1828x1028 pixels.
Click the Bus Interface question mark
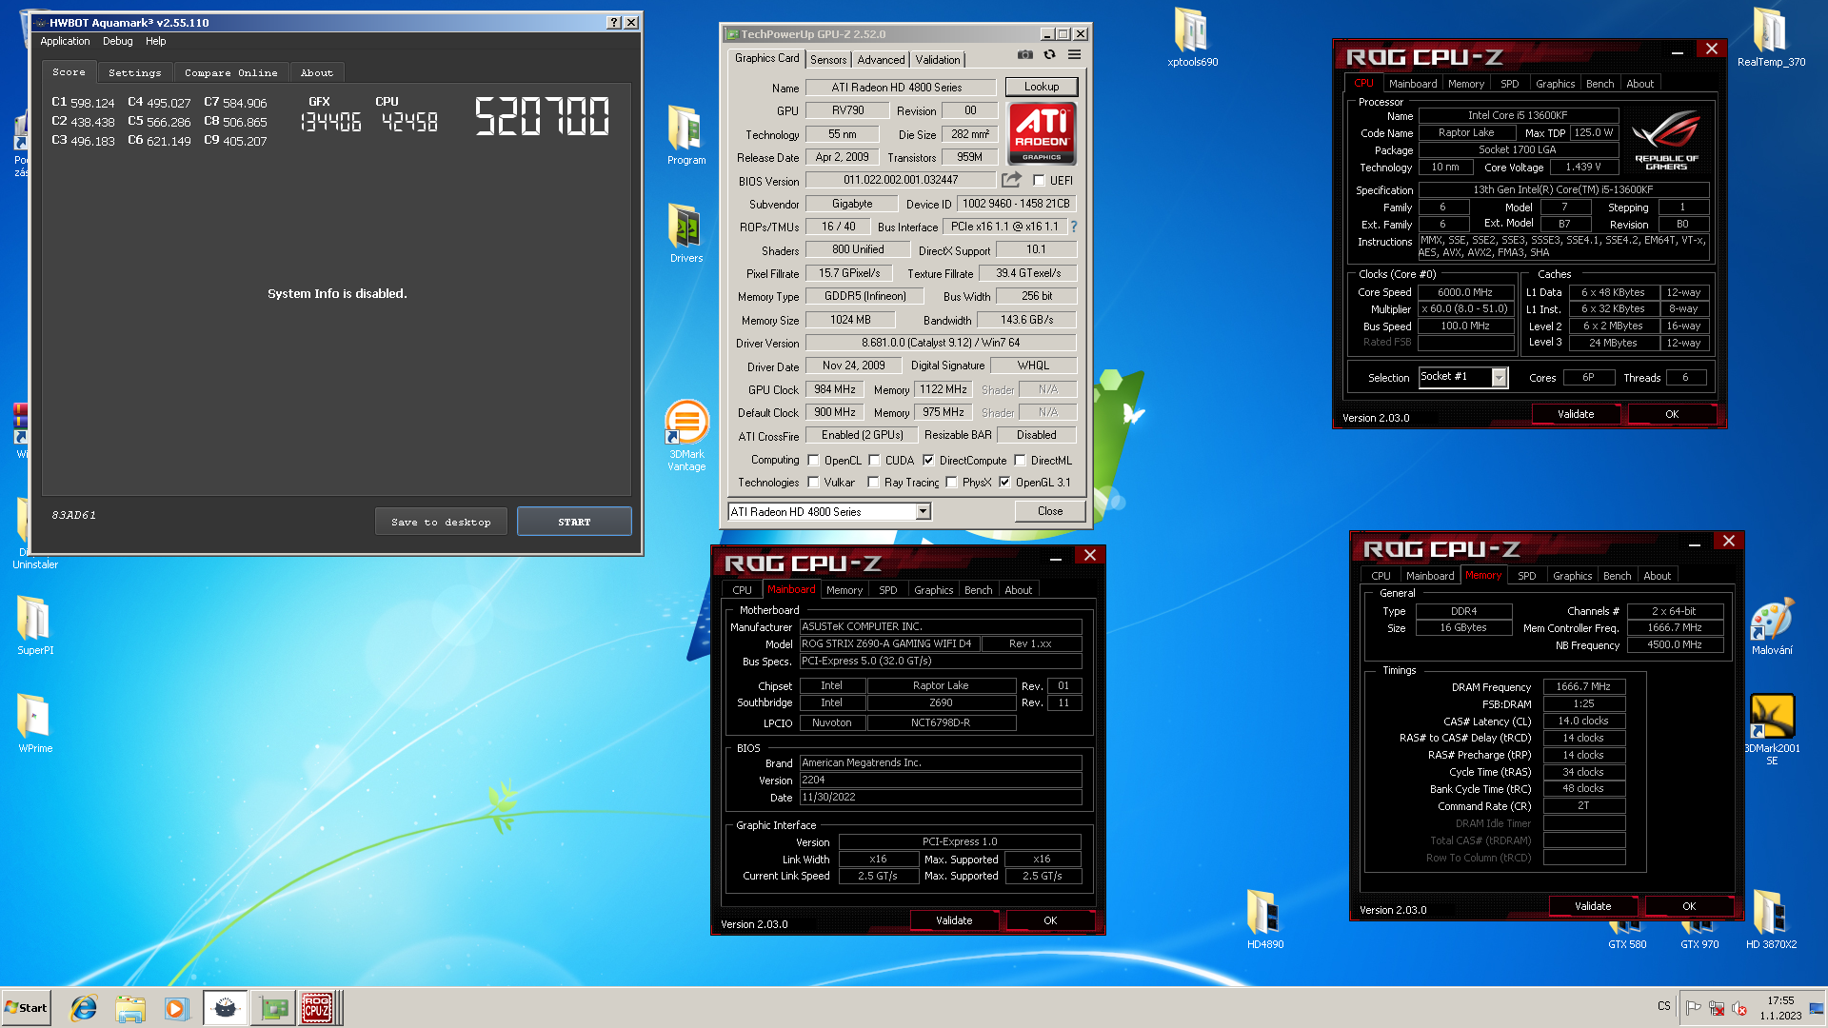pos(1074,227)
